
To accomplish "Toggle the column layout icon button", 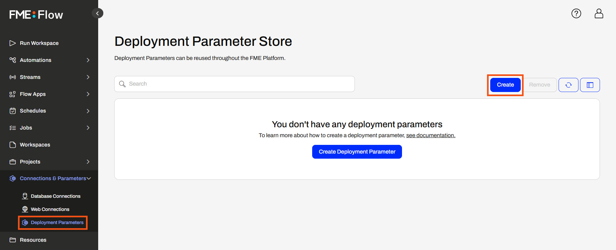I will click(590, 85).
